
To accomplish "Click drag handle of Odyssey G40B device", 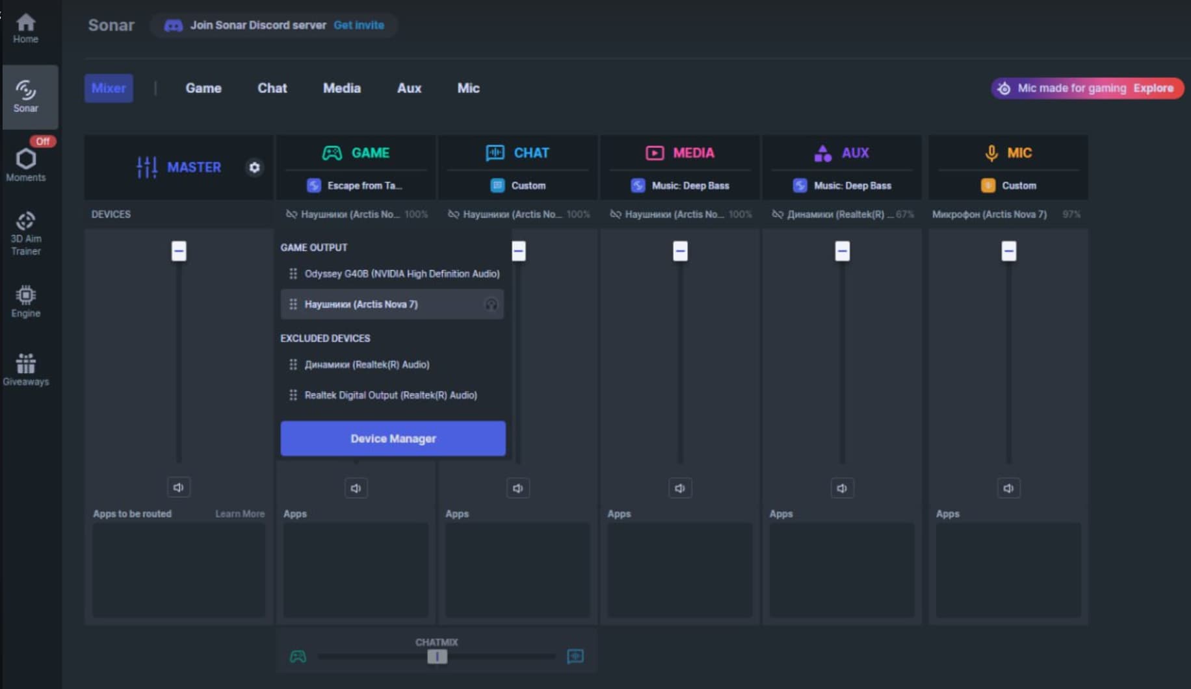I will 293,274.
